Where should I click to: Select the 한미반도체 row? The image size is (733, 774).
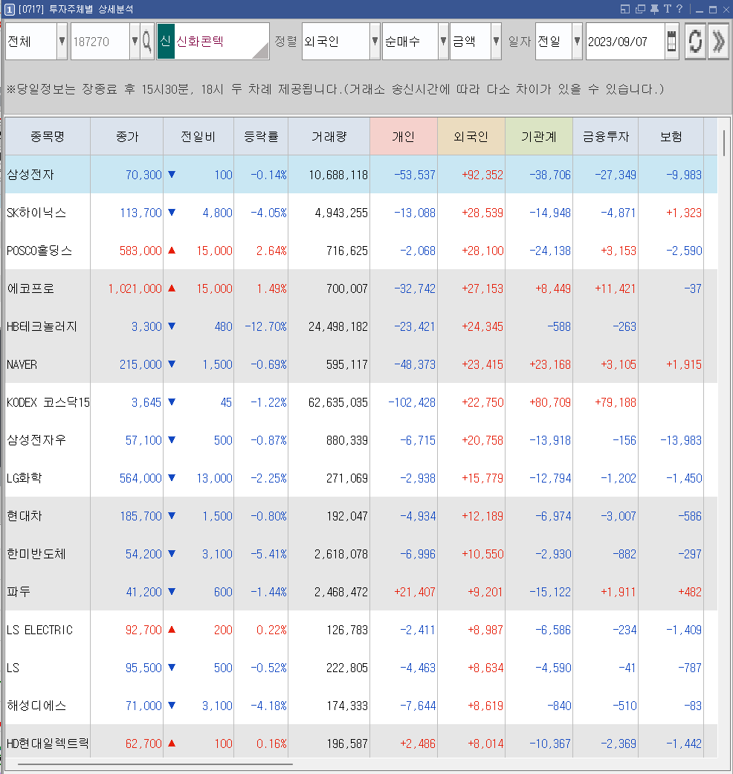(x=361, y=554)
